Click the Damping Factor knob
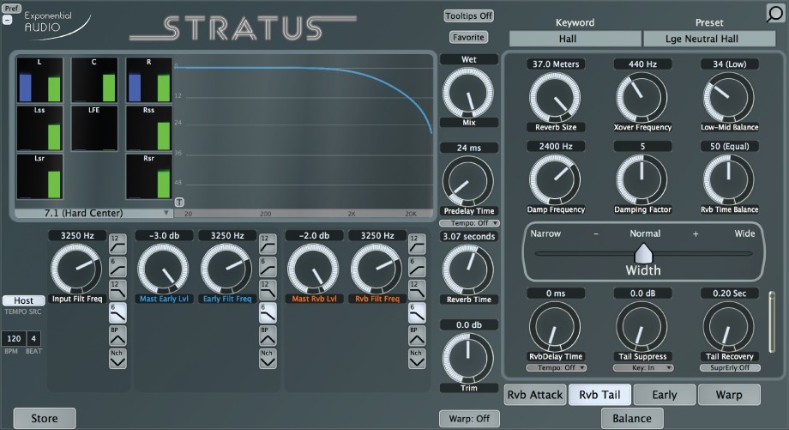 click(x=642, y=180)
